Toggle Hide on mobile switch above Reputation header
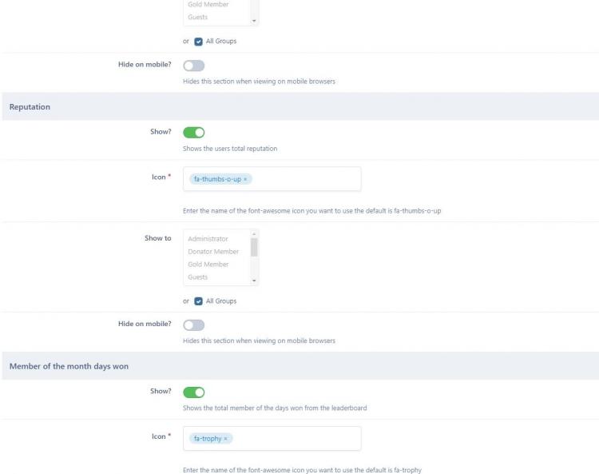This screenshot has width=599, height=474. pos(194,66)
